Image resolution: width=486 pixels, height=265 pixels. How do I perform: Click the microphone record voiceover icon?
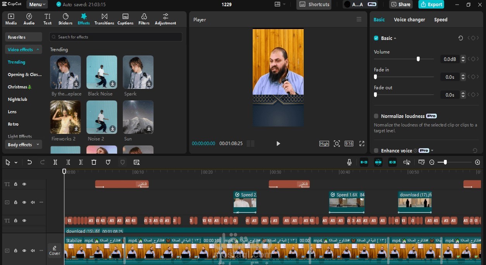(349, 162)
